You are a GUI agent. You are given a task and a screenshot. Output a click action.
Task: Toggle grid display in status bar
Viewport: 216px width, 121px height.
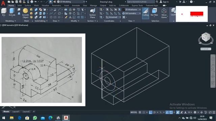tap(140, 112)
